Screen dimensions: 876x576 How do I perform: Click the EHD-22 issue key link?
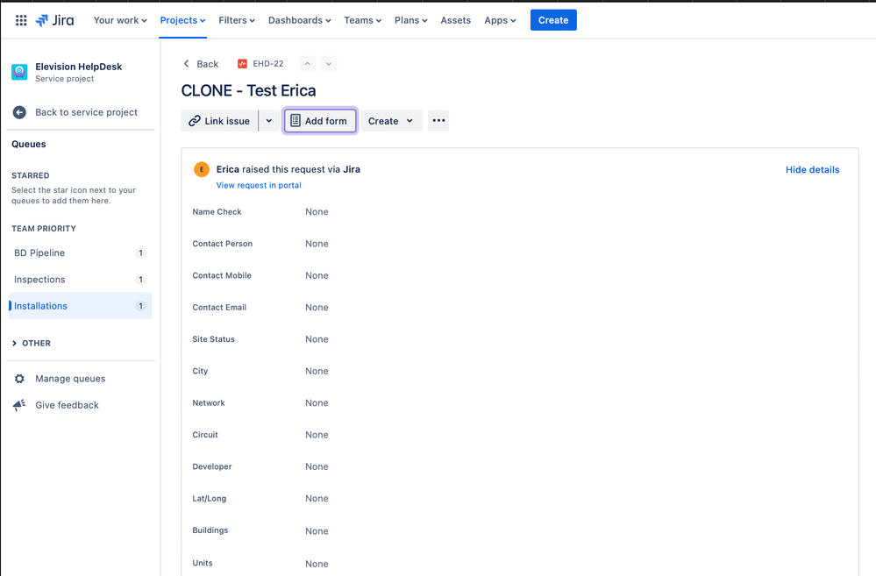(268, 64)
